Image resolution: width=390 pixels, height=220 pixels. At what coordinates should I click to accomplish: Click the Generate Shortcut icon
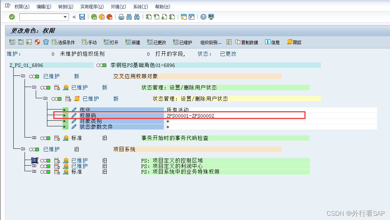(x=191, y=17)
